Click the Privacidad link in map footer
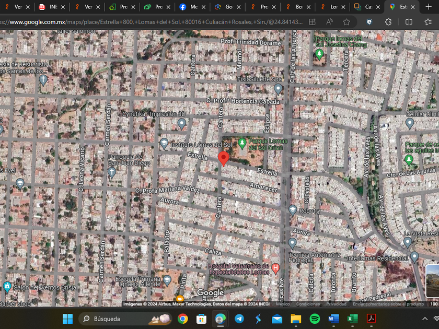This screenshot has height=329, width=439. 336,304
